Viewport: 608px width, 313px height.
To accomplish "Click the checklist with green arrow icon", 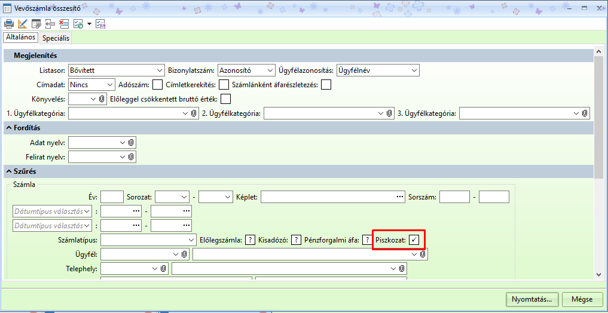I will coord(78,24).
